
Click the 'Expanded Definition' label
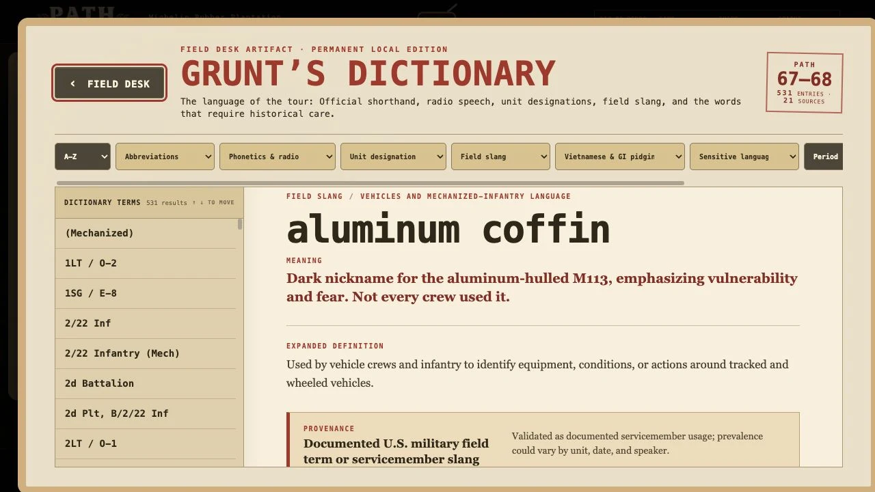click(335, 346)
